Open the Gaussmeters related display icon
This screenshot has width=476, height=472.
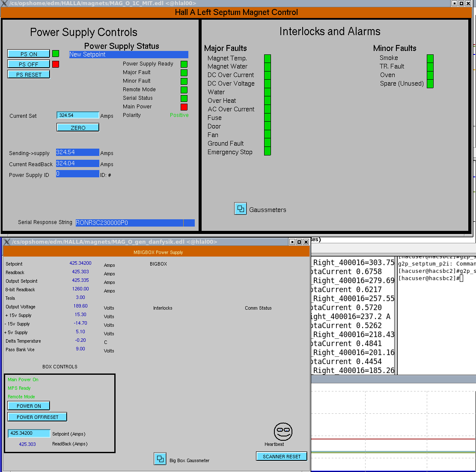(241, 209)
